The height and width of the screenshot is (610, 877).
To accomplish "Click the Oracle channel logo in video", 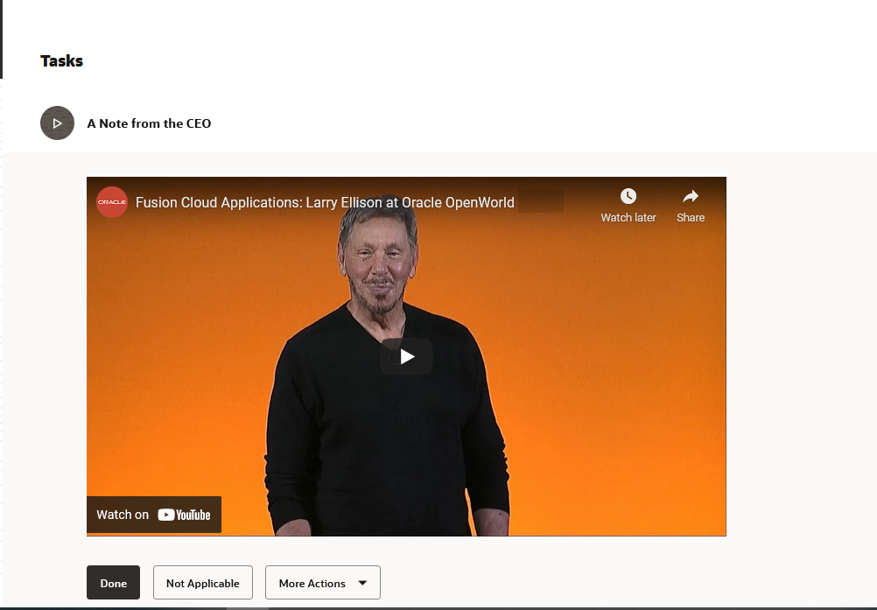I will click(112, 202).
